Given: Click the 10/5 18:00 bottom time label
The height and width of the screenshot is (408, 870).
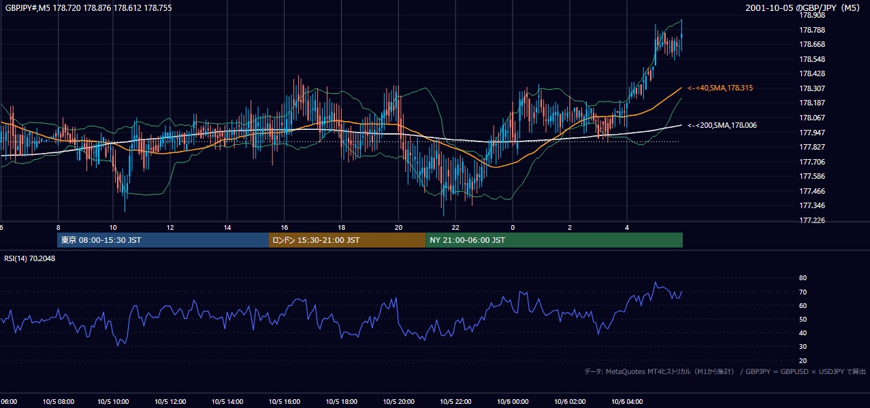Looking at the screenshot, I should pyautogui.click(x=342, y=402).
